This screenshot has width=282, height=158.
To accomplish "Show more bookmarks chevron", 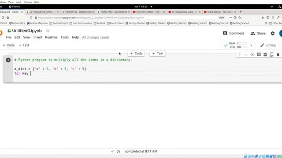I will (266, 23).
